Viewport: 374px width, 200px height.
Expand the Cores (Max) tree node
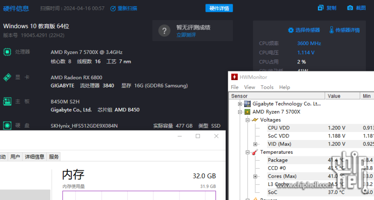255,176
